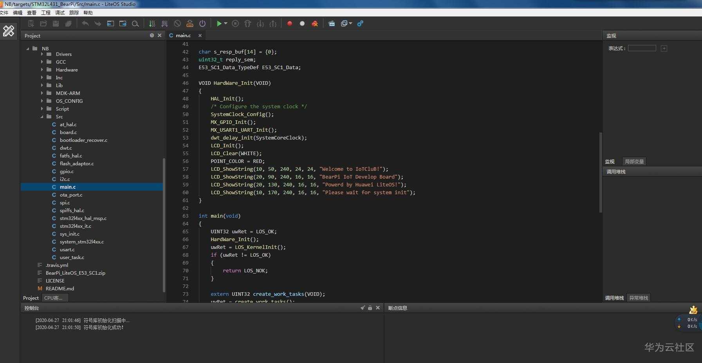Click the Search magnifier icon in toolbar
The height and width of the screenshot is (363, 702).
[x=135, y=23]
